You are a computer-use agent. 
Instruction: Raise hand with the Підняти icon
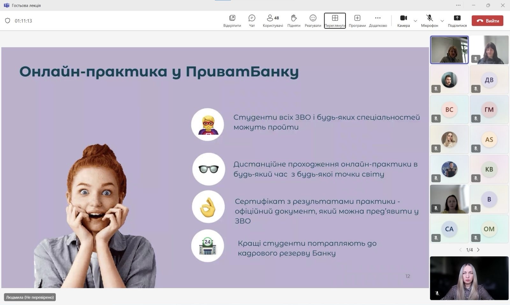[x=294, y=18]
